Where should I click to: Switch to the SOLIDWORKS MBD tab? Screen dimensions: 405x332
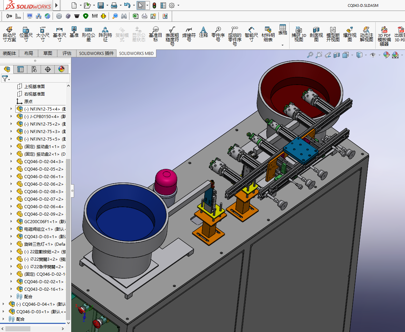pyautogui.click(x=136, y=53)
